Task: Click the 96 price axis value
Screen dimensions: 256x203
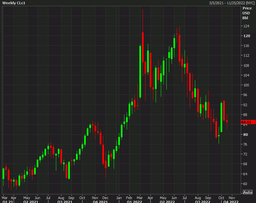Action: [245, 95]
